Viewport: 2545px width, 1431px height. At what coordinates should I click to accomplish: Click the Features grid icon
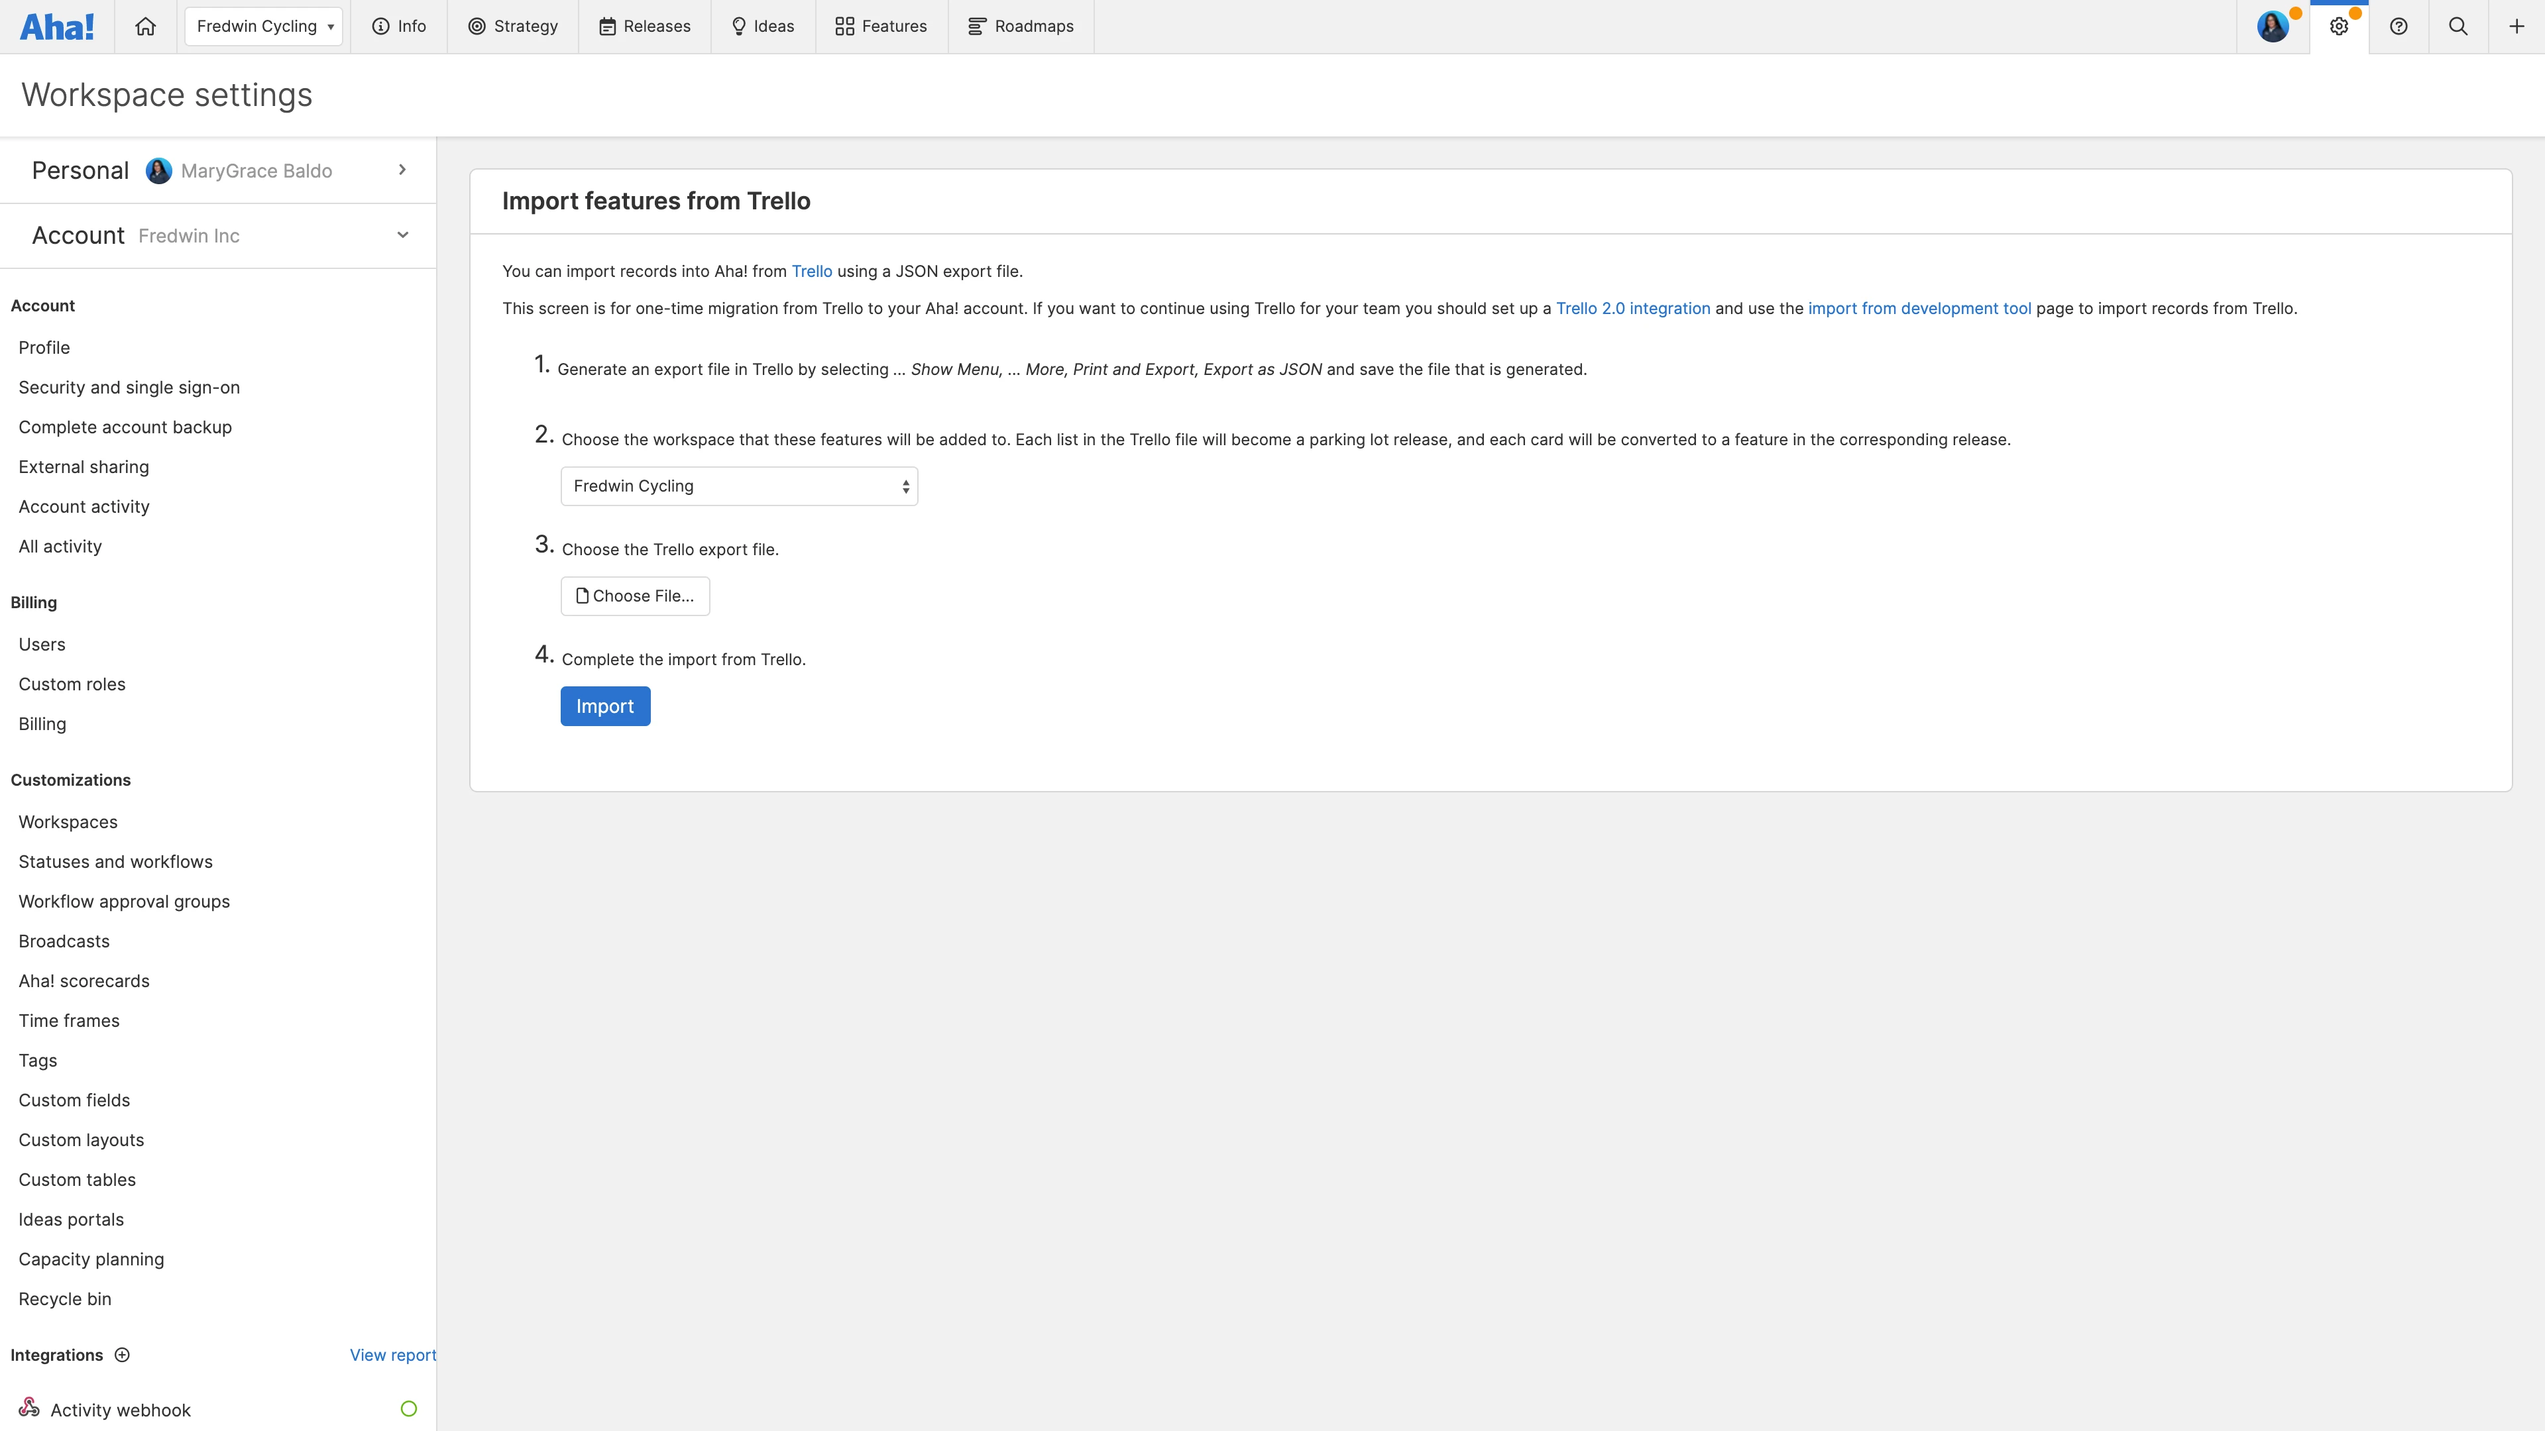[x=845, y=26]
